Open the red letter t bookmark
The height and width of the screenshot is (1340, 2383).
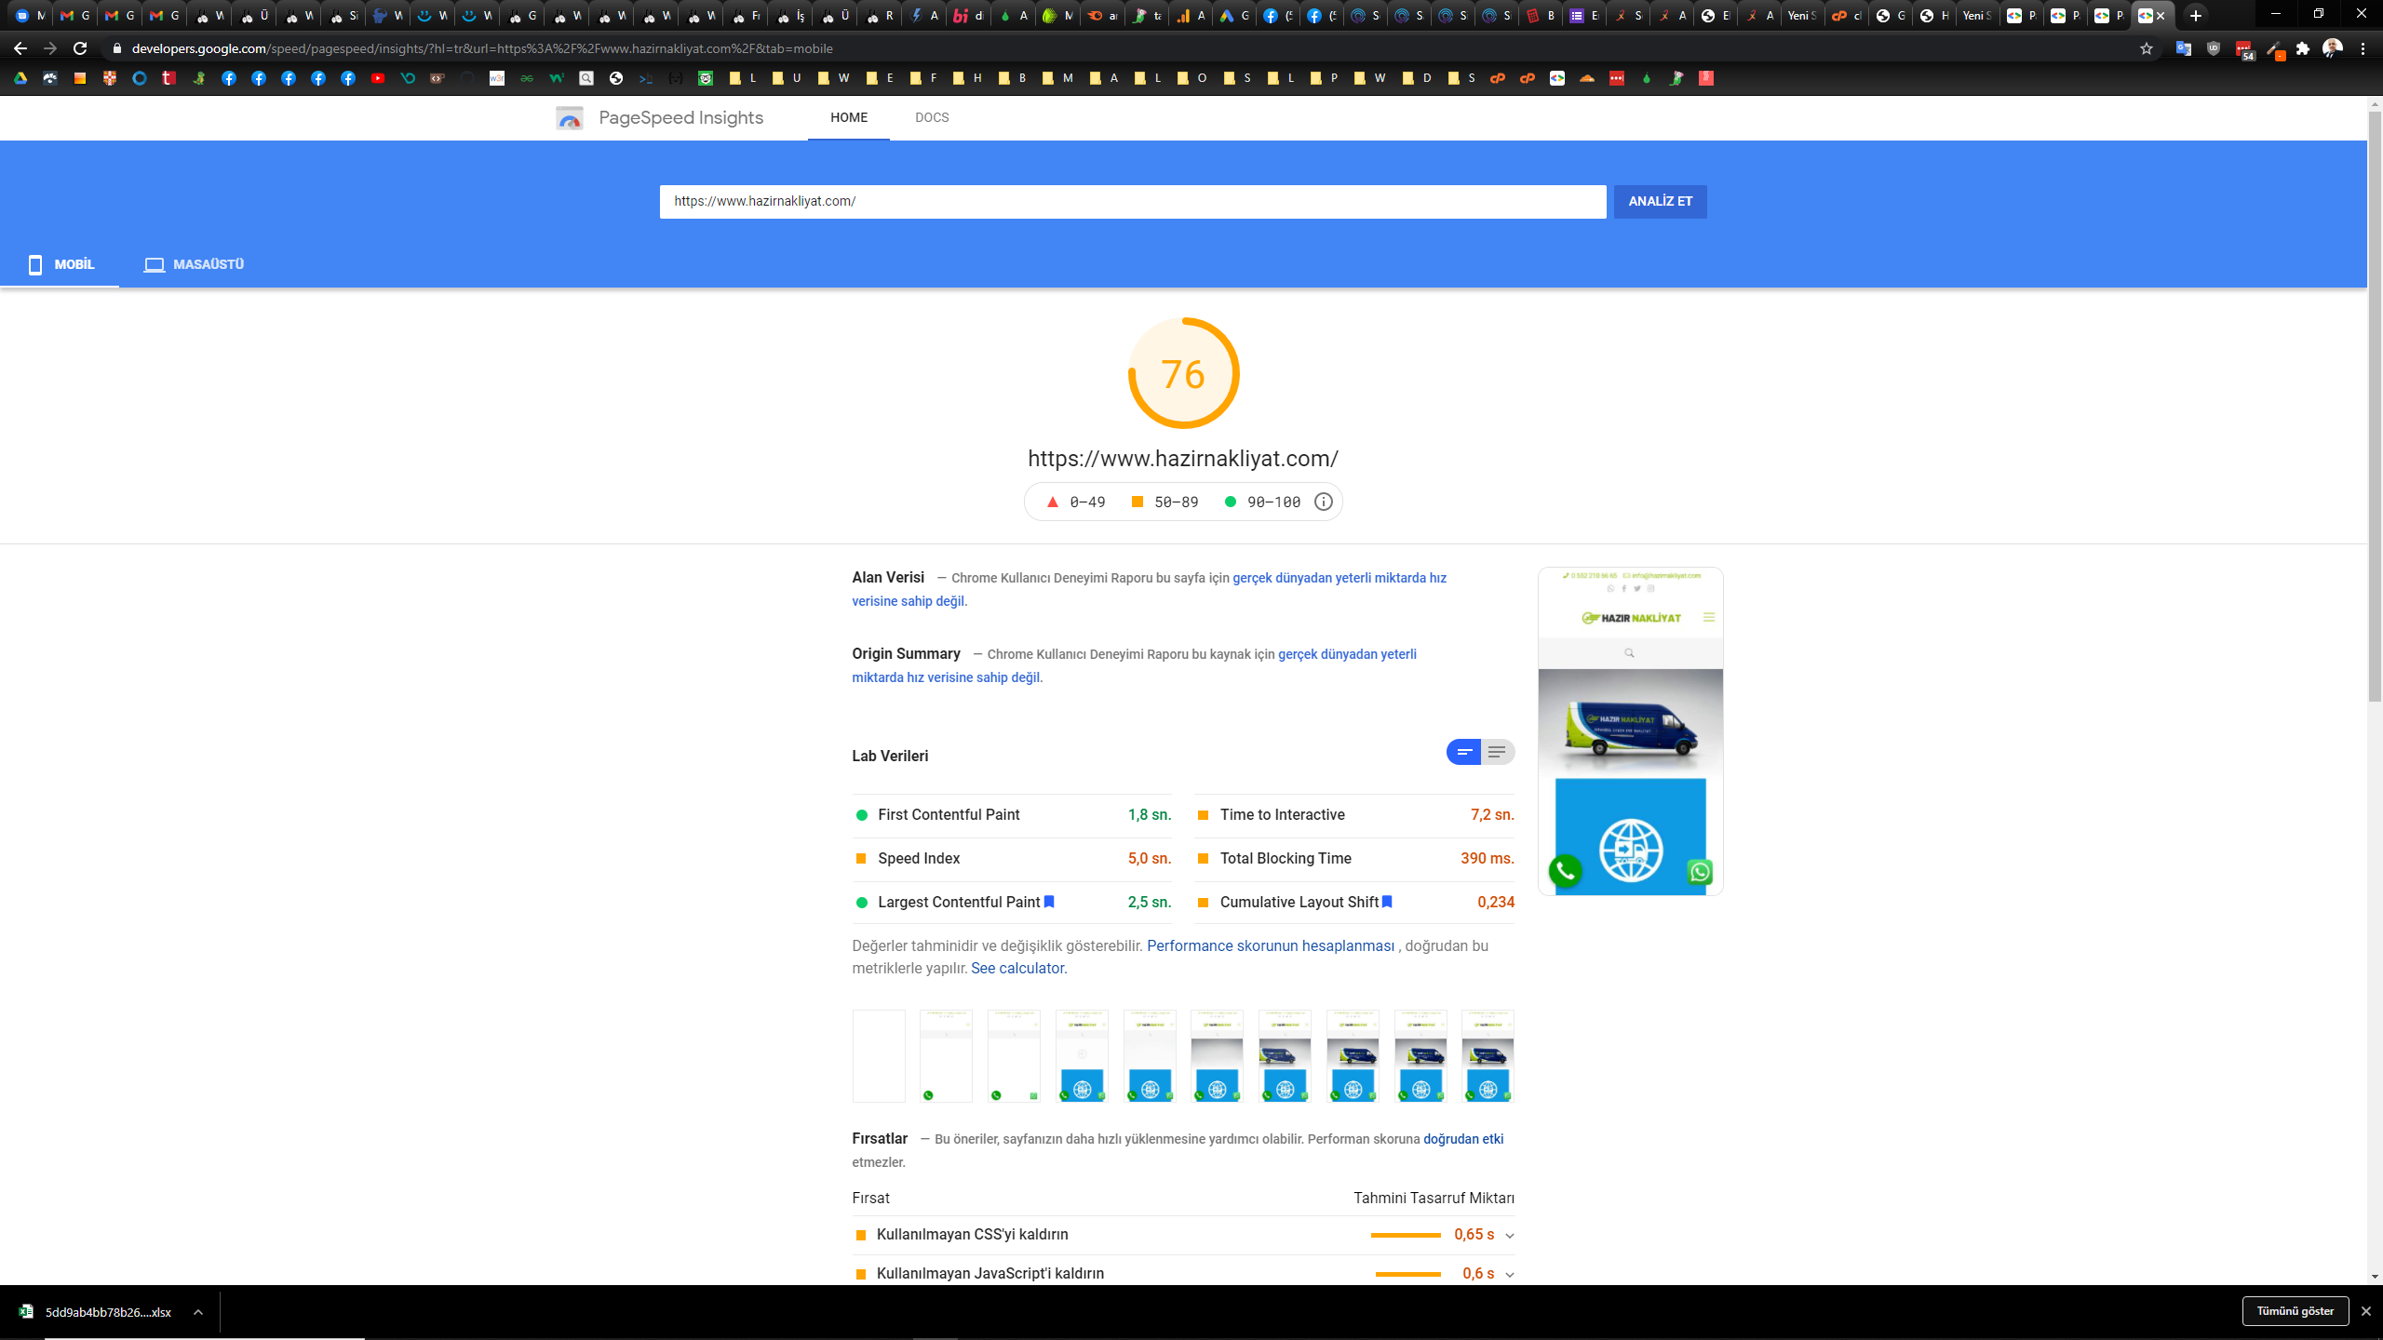(169, 78)
